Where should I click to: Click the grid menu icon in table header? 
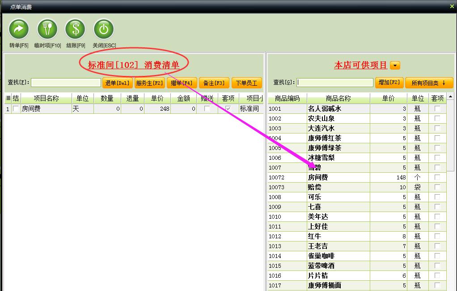tap(8, 98)
